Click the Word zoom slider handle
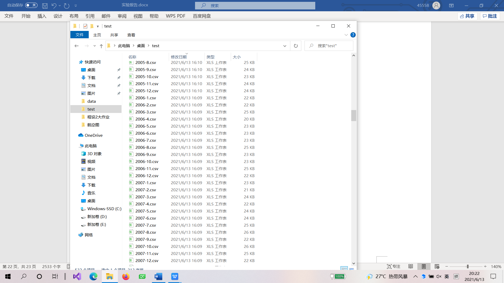This screenshot has width=504, height=283. point(468,266)
